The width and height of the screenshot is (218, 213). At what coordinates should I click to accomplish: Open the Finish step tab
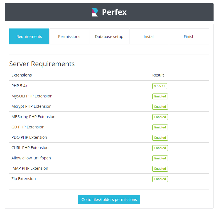pos(189,37)
